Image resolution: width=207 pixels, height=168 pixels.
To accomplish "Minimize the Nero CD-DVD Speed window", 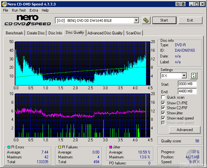I will (191, 4).
